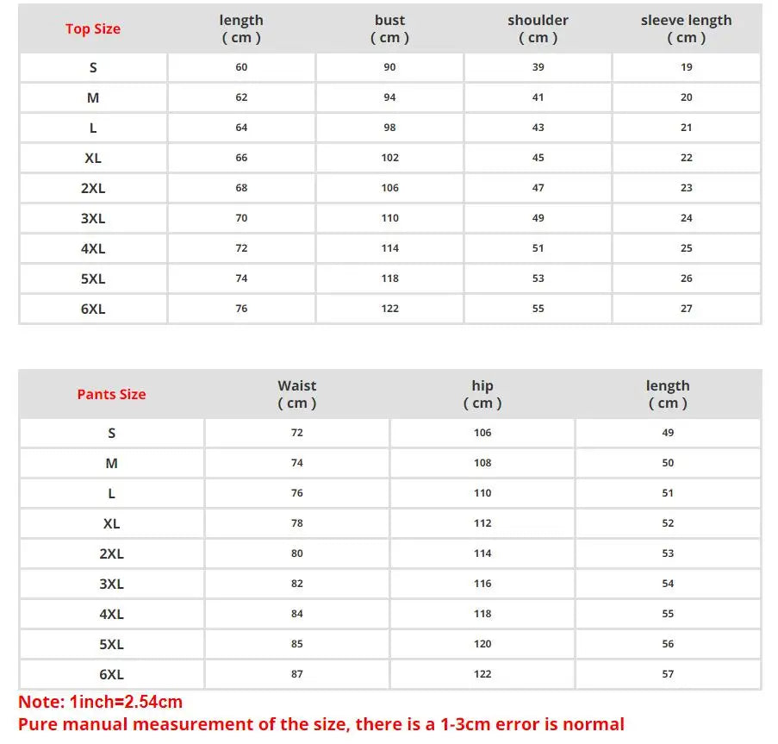Click bust value 102 for XL
778x744 pixels.
(389, 158)
